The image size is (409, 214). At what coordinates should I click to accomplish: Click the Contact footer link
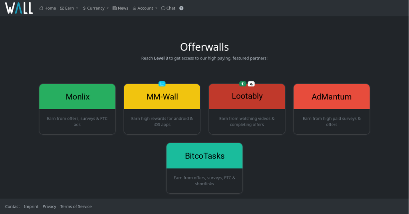click(12, 206)
